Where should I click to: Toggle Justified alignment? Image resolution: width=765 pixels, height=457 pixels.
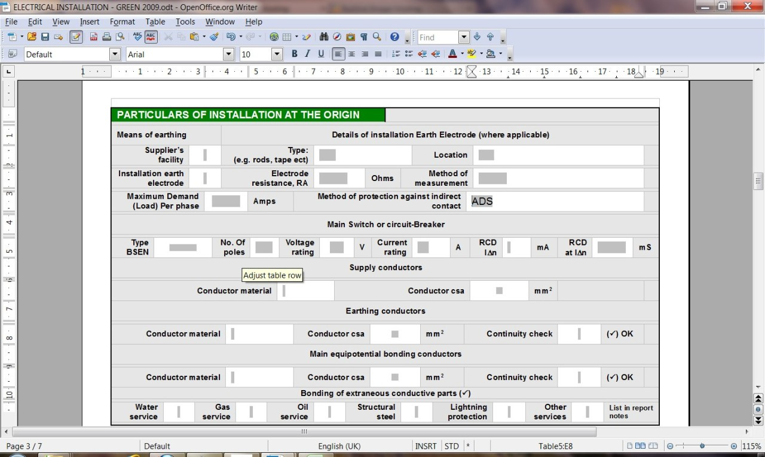378,54
